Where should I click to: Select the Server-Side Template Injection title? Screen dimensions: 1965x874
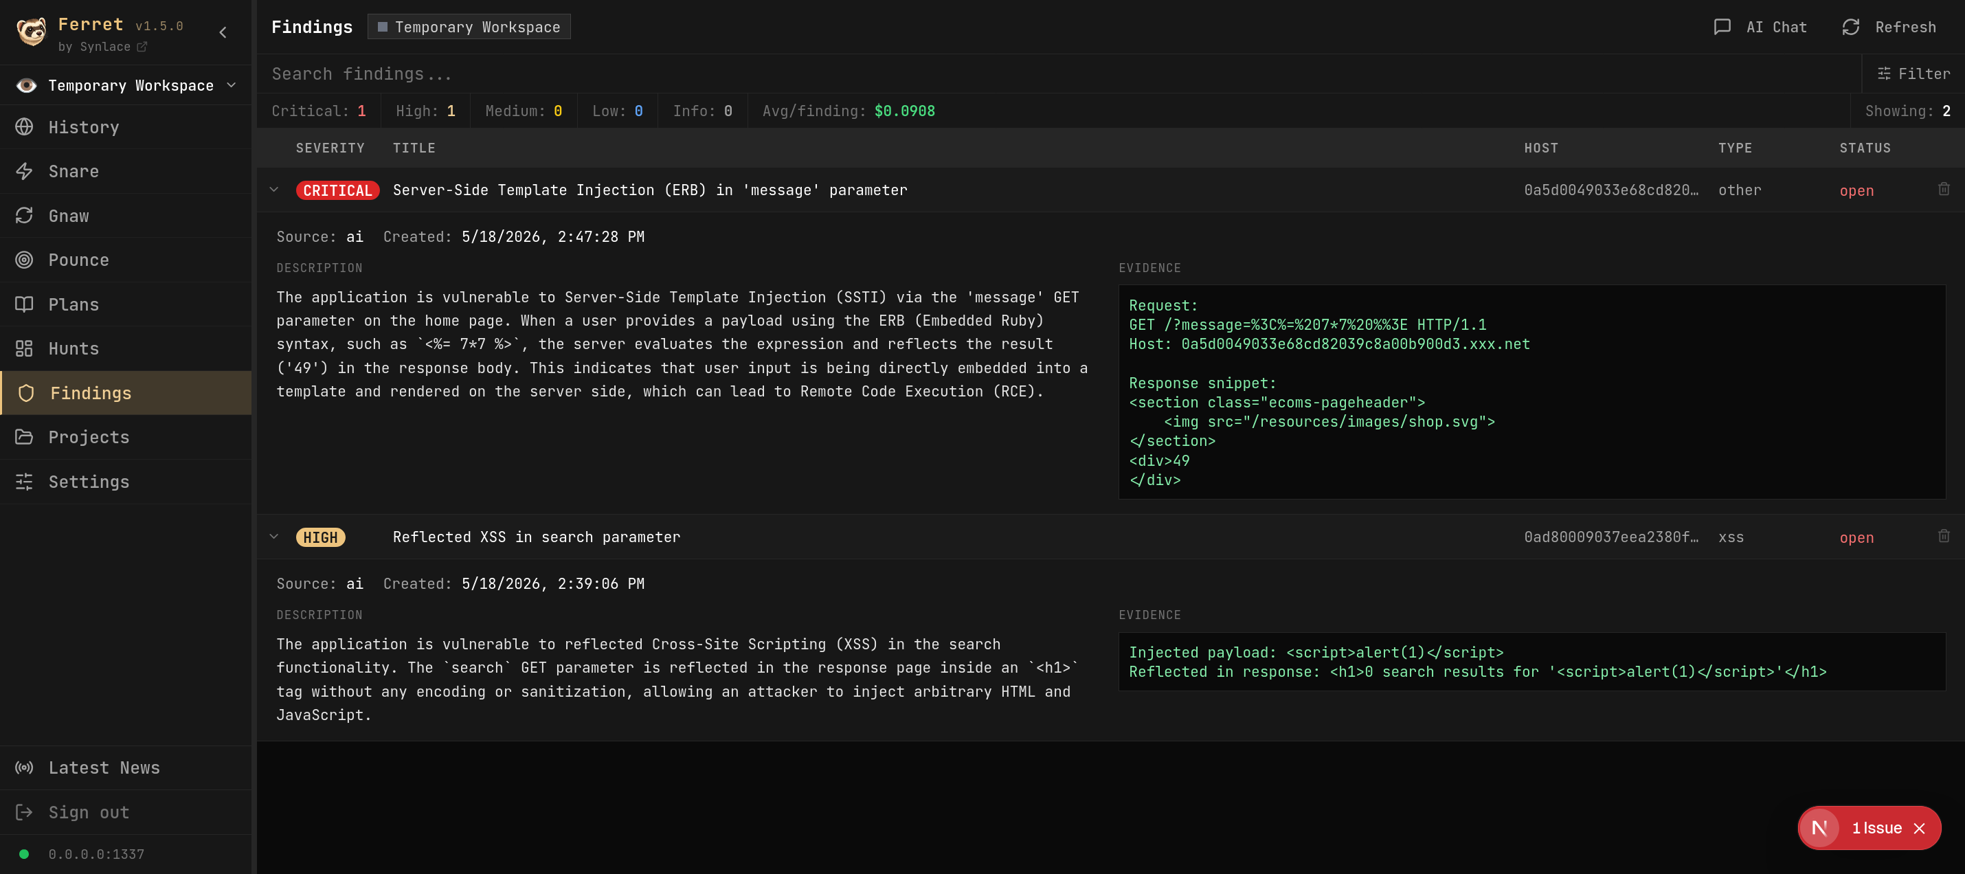click(x=650, y=190)
